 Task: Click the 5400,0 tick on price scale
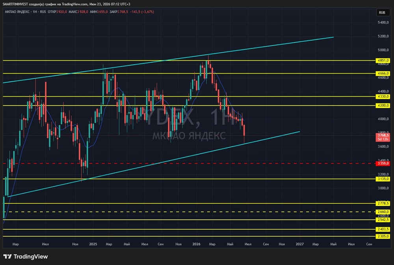[383, 22]
